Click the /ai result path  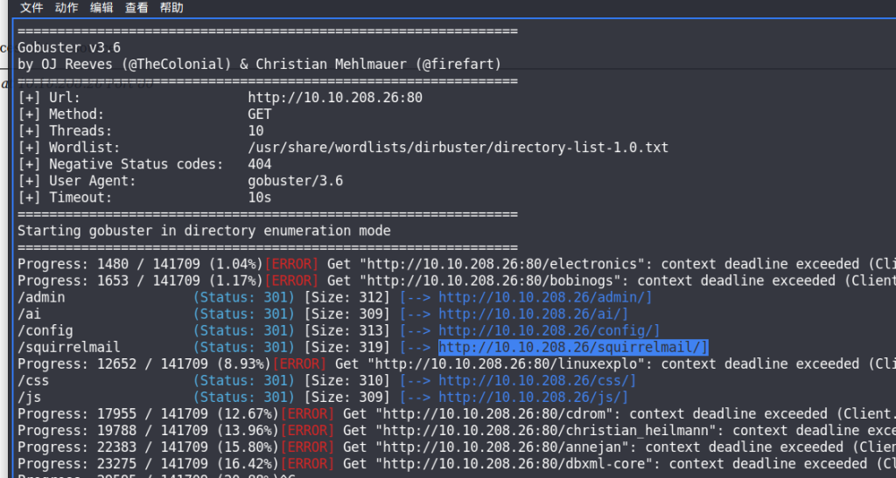coord(29,314)
